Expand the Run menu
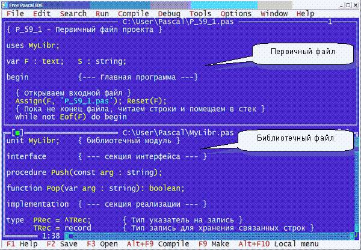This screenshot has width=361, height=250. [x=102, y=14]
